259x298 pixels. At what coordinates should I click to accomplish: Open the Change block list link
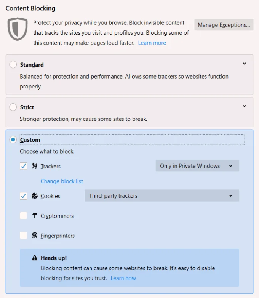click(x=62, y=181)
